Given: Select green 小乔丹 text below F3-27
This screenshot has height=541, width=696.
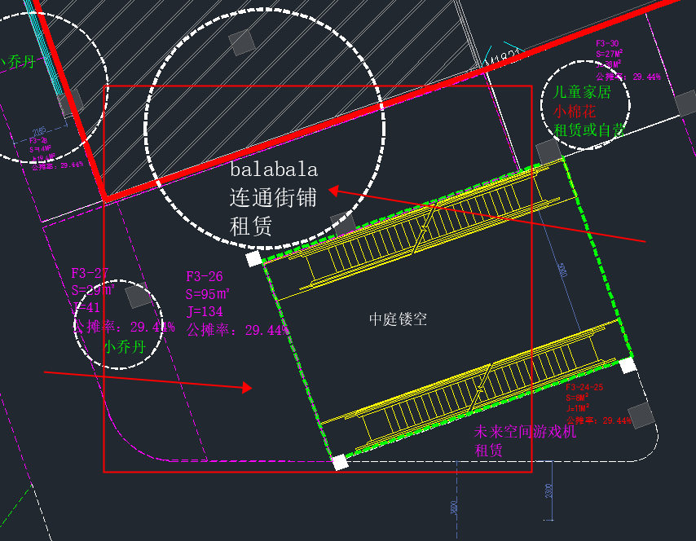Looking at the screenshot, I should click(124, 346).
